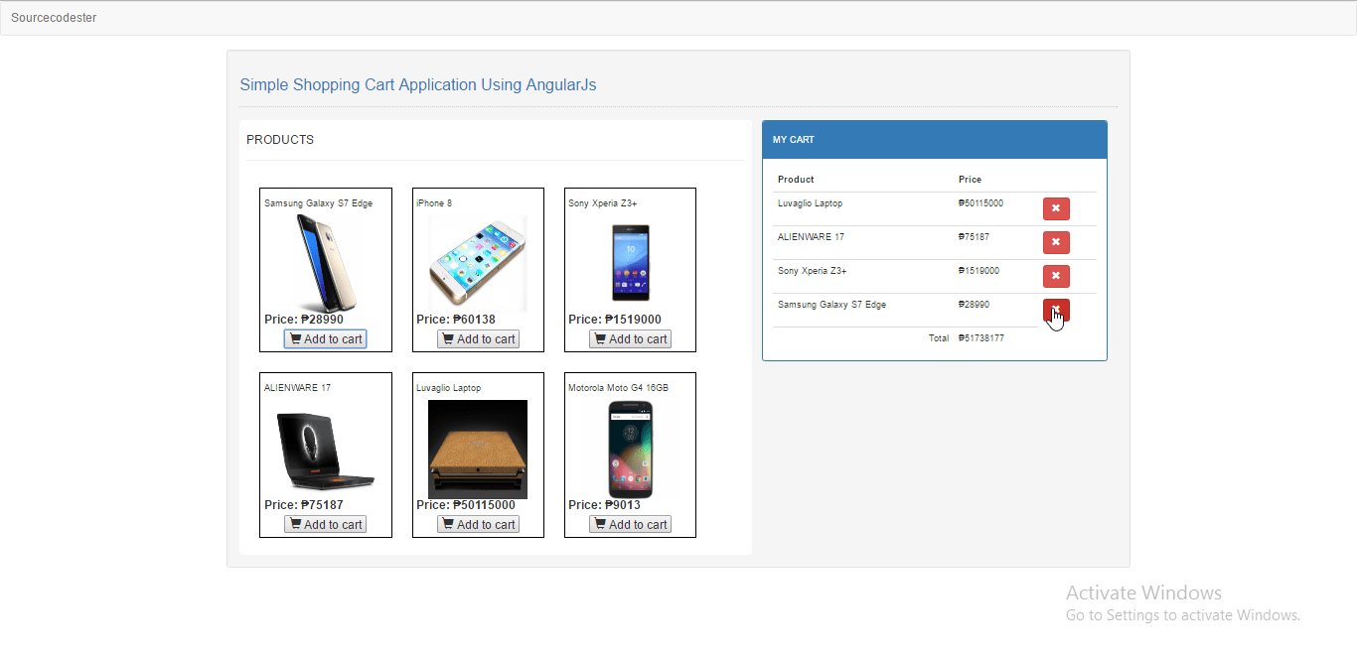This screenshot has height=657, width=1357.
Task: Click the cart icon on Motorola Moto G4 button
Action: [x=600, y=523]
